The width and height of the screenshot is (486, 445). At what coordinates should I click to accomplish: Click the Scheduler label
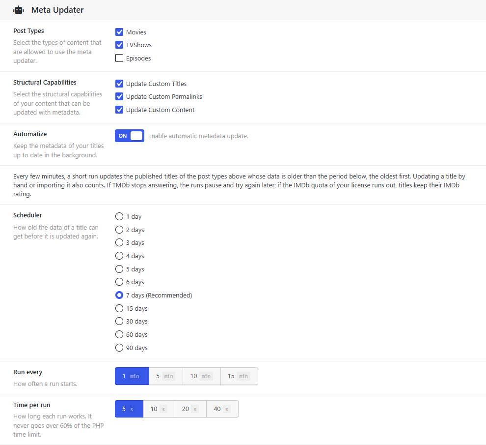[x=27, y=215]
